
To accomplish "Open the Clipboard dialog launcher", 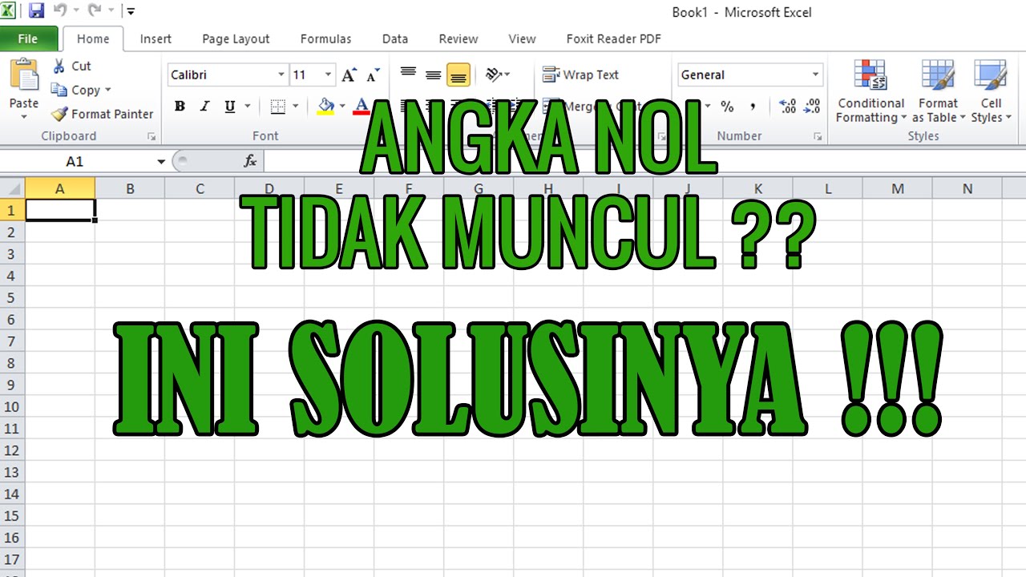I will [x=151, y=137].
